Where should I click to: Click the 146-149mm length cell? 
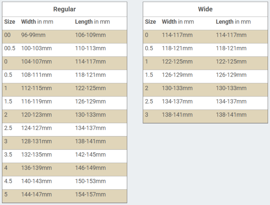[x=90, y=168]
